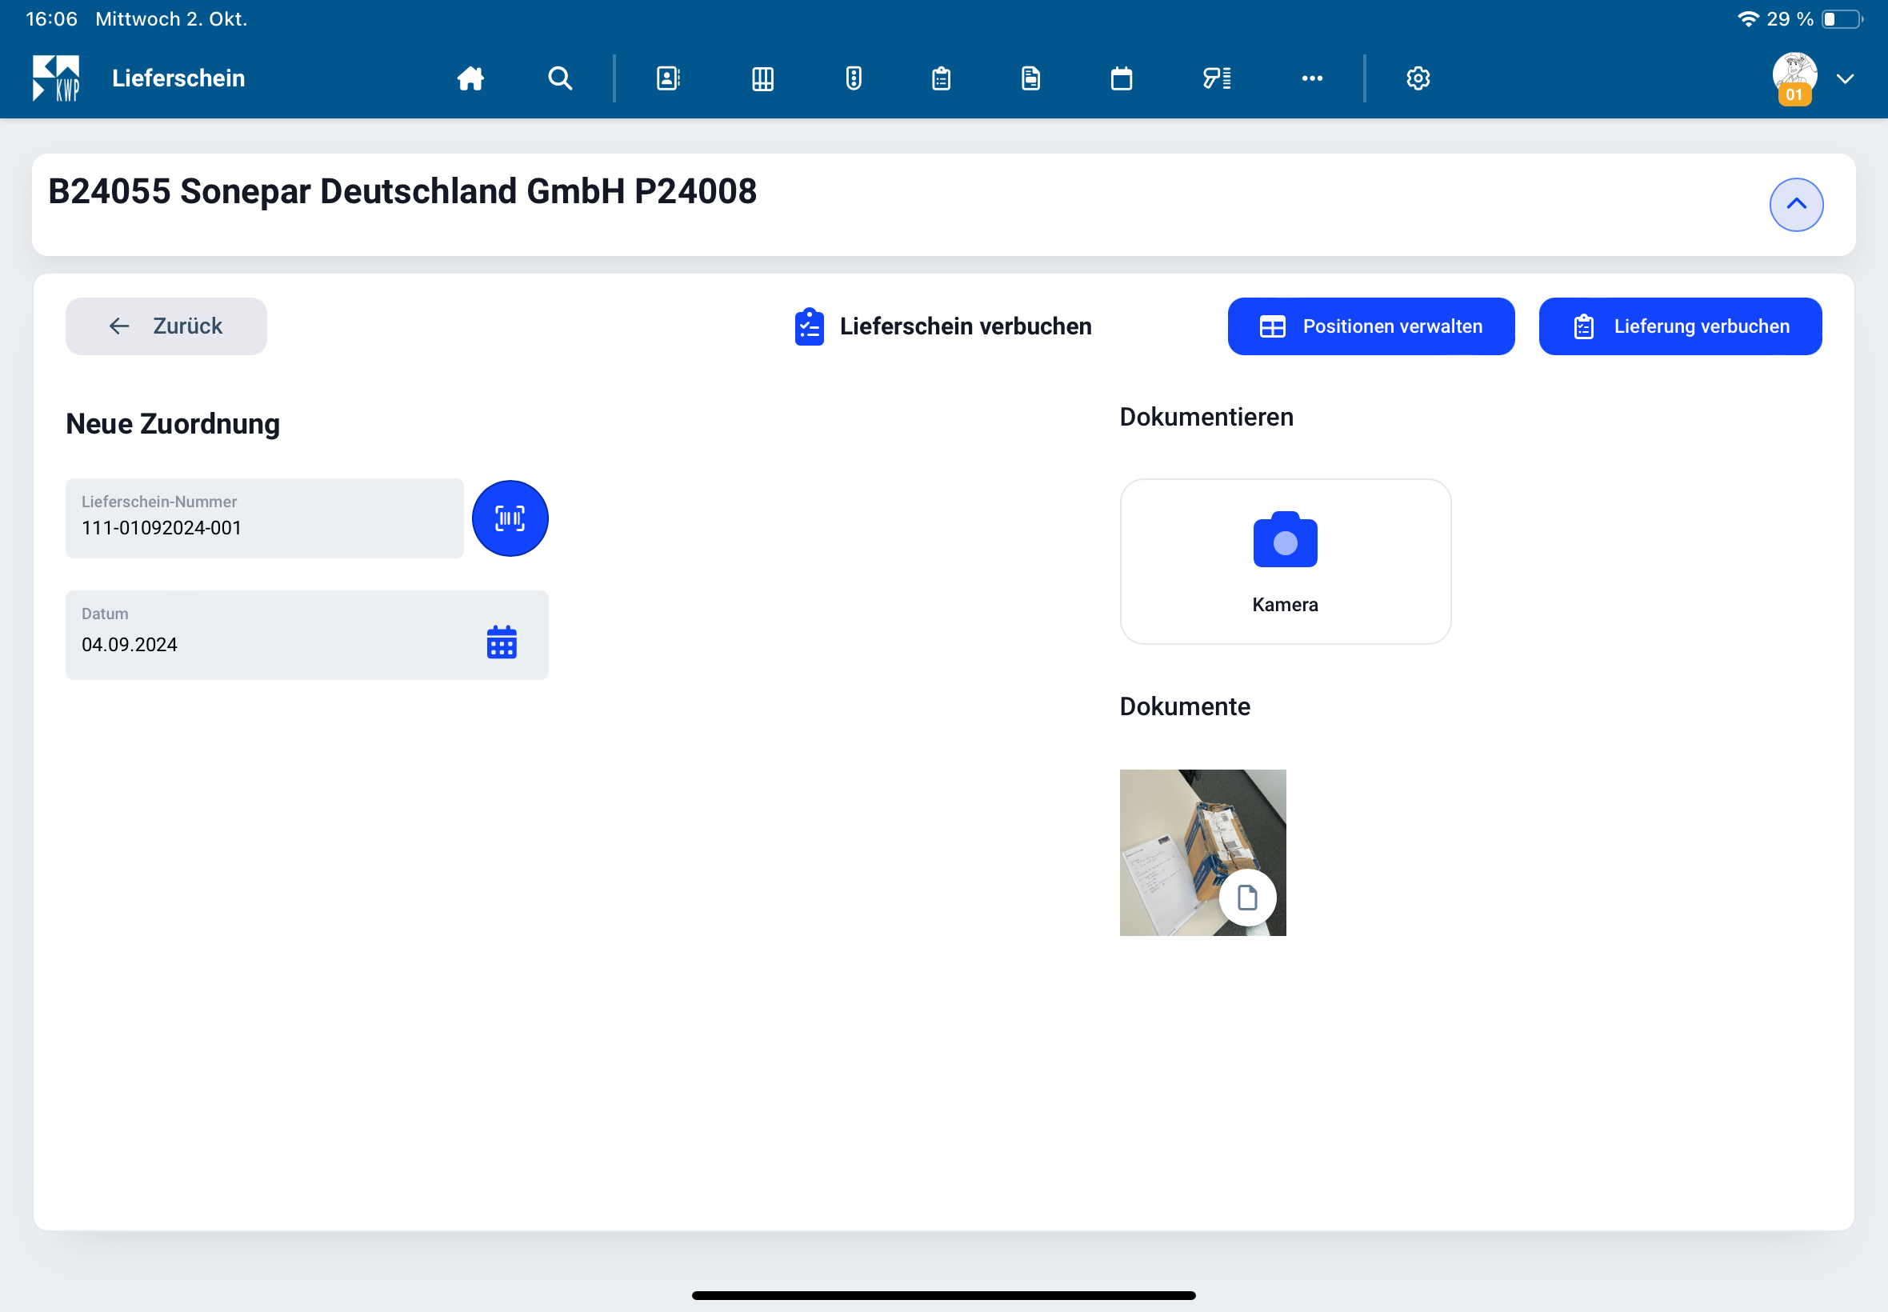The height and width of the screenshot is (1312, 1888).
Task: Show more options via three dots
Action: coord(1312,78)
